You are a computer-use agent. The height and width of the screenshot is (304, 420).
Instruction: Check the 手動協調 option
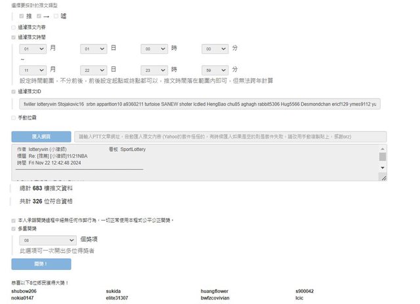click(14, 118)
